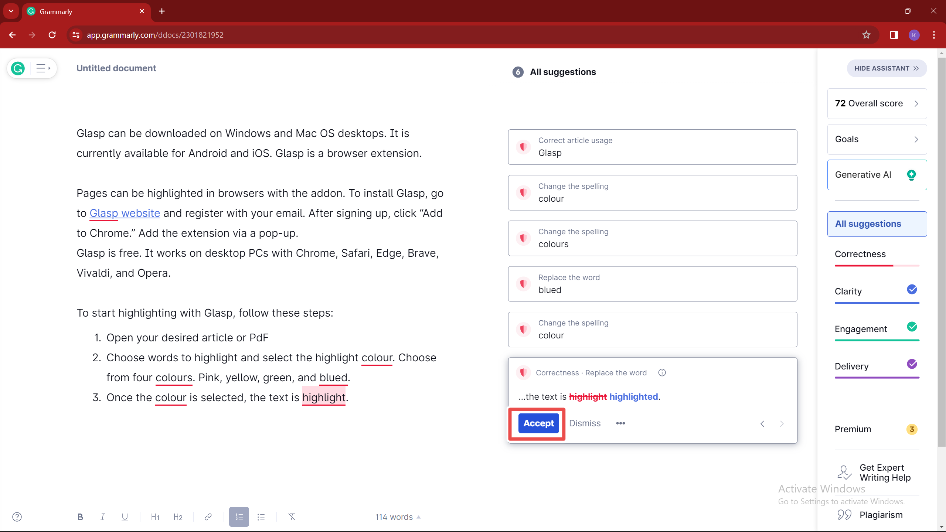Image resolution: width=946 pixels, height=532 pixels.
Task: Click the scrollbar down arrow
Action: [x=942, y=527]
